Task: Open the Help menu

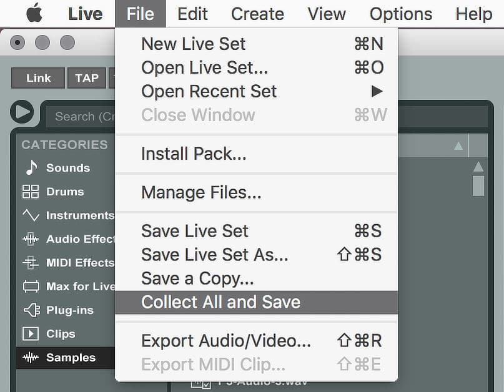Action: pyautogui.click(x=474, y=14)
